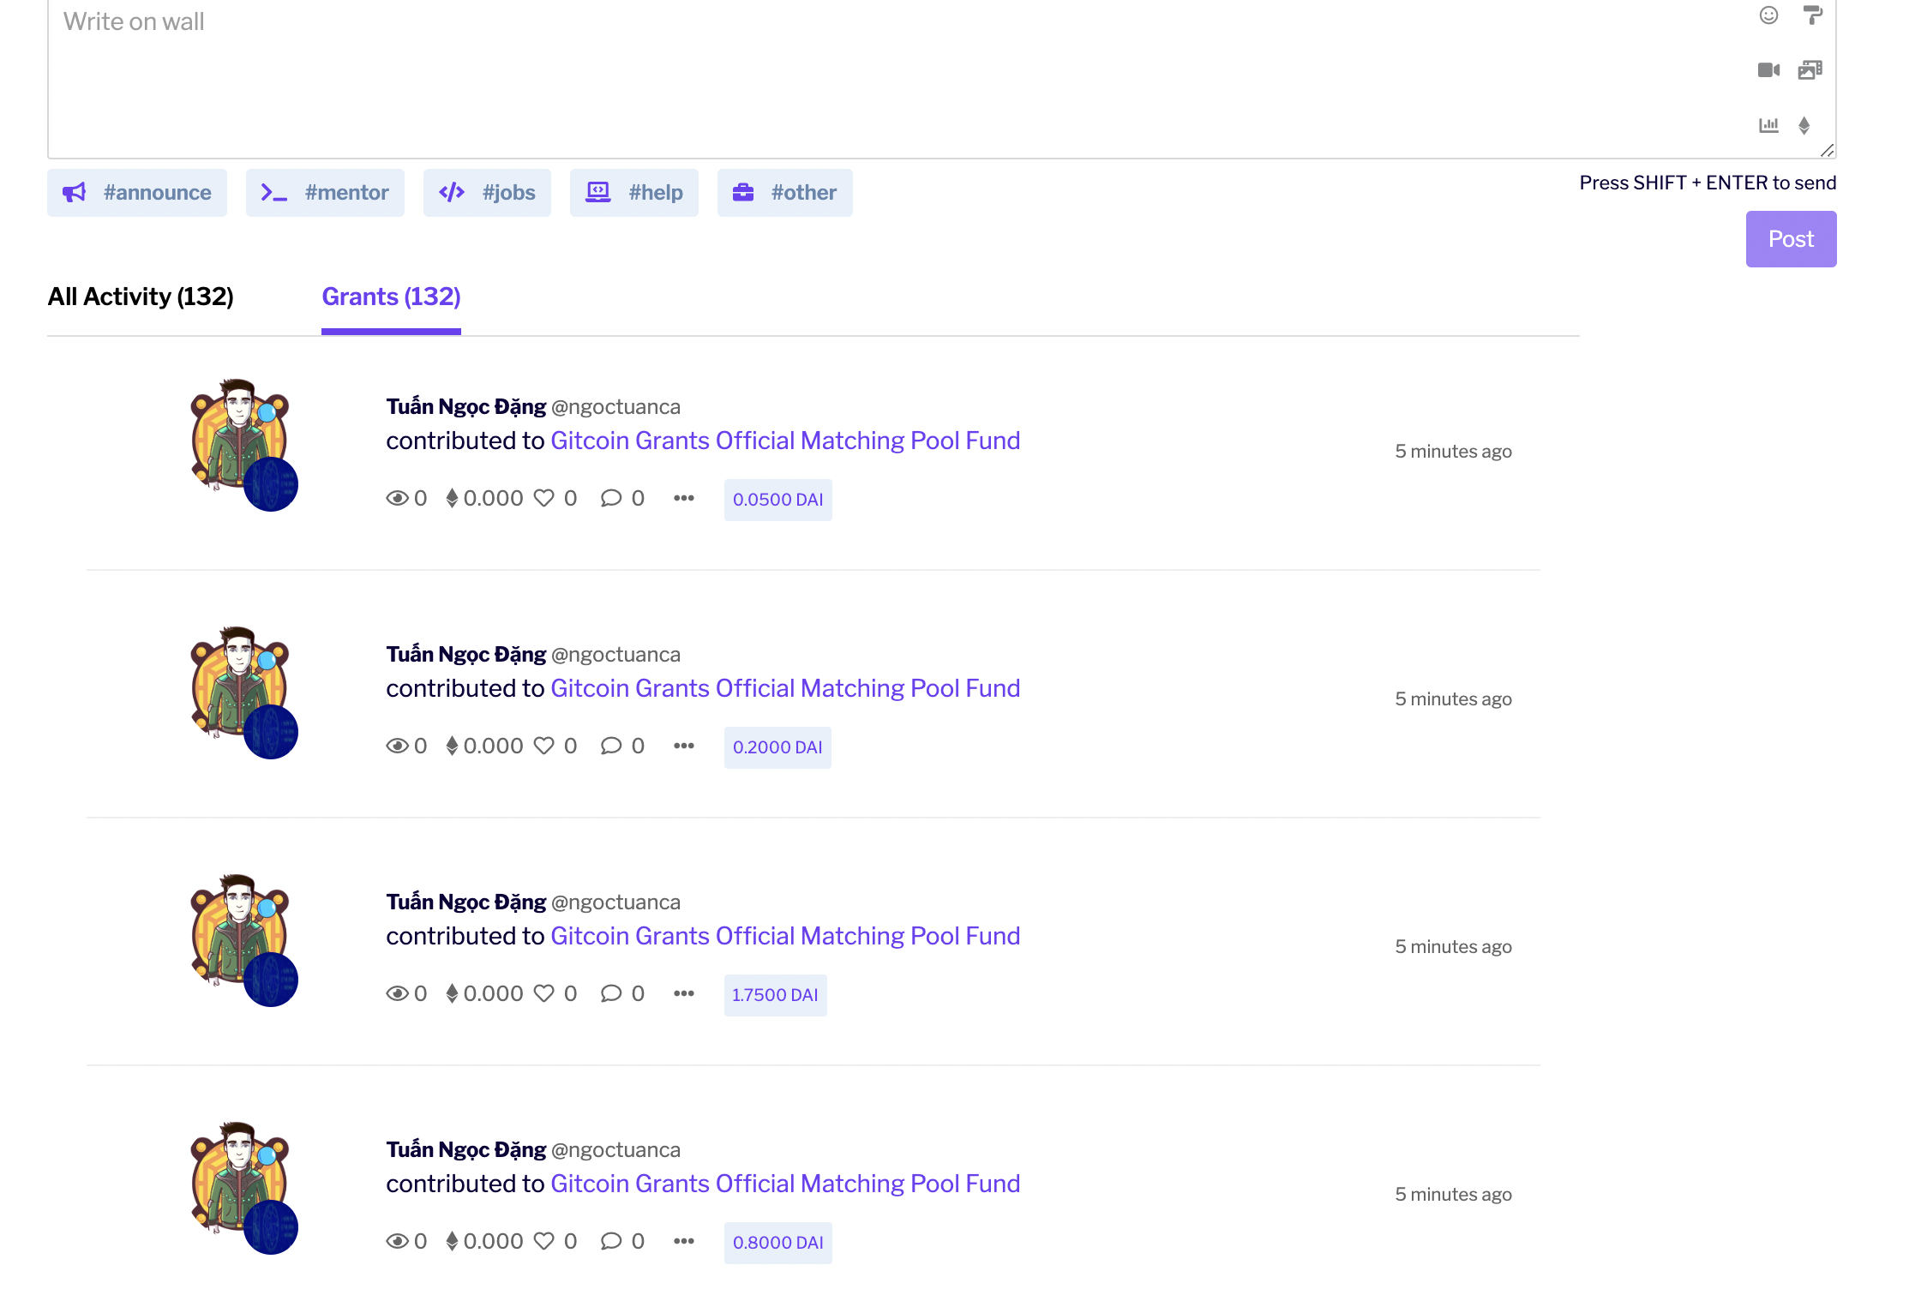Expand more options on 0.0500 DAI post
This screenshot has height=1289, width=1909.
point(683,499)
